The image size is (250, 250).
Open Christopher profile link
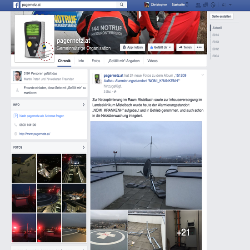pos(159,5)
